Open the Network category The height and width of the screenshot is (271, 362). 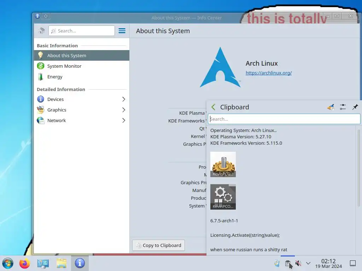pyautogui.click(x=82, y=121)
